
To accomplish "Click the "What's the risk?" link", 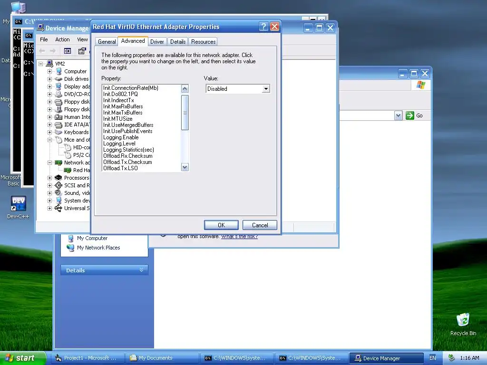I will click(240, 237).
